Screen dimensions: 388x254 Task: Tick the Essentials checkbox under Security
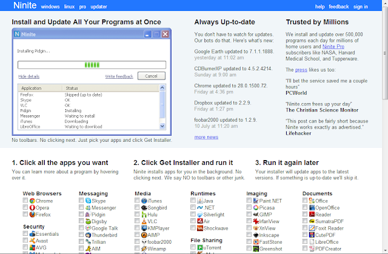25,233
